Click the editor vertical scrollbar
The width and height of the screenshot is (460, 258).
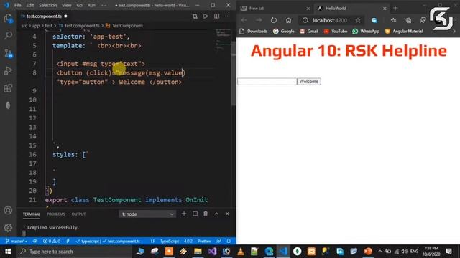(234, 73)
